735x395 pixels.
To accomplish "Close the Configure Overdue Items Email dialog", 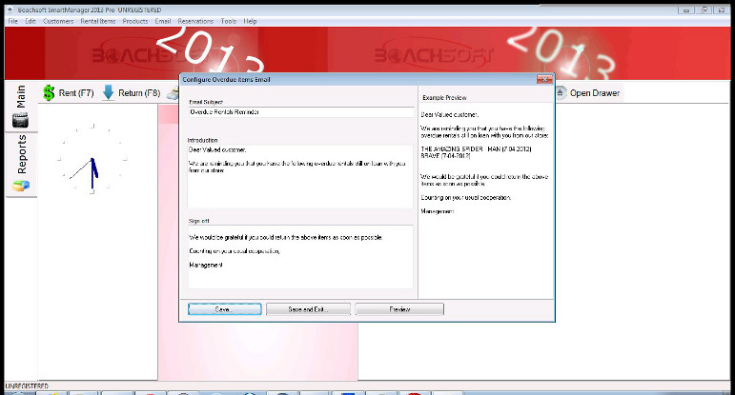I will 544,80.
